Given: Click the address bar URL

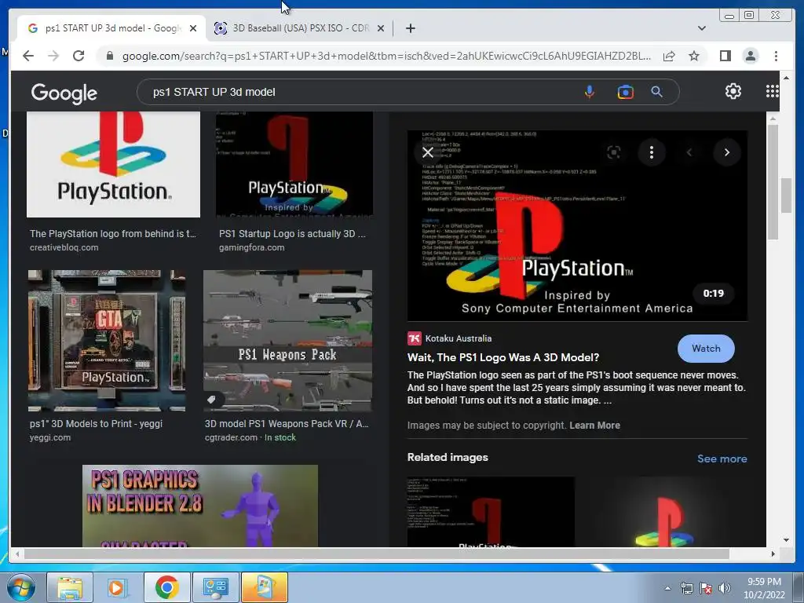Looking at the screenshot, I should 386,56.
